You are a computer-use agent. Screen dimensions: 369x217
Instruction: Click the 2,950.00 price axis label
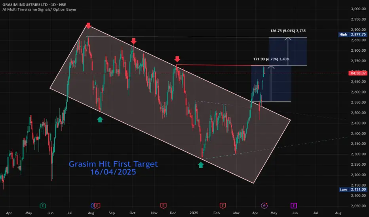[358, 19]
